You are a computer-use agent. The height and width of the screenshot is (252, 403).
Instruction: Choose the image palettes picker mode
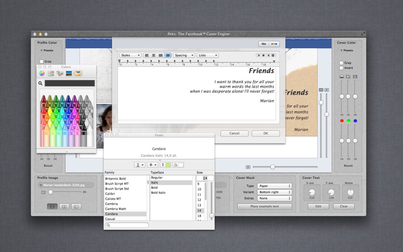(69, 74)
